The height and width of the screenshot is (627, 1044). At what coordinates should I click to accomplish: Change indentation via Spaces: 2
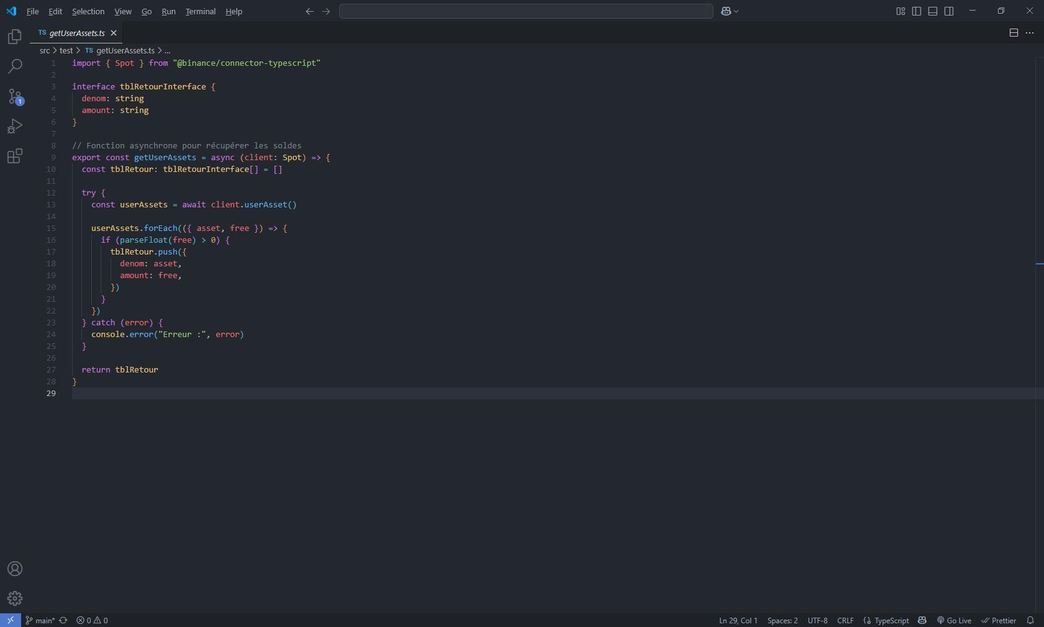coord(782,620)
